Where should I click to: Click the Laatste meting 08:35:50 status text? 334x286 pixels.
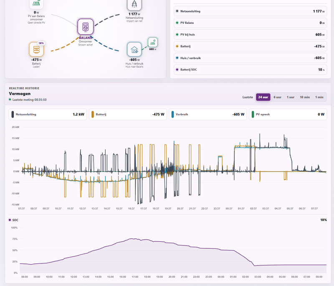pos(29,100)
